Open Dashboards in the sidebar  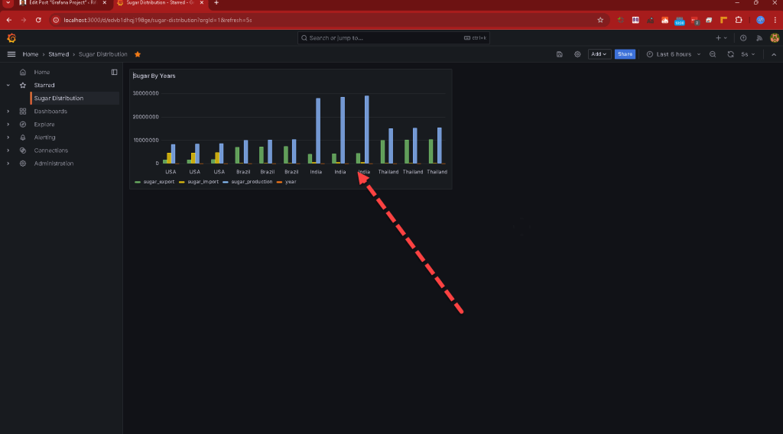pos(50,112)
